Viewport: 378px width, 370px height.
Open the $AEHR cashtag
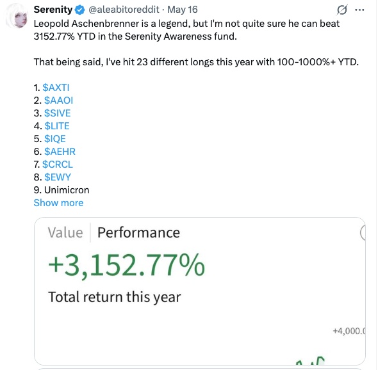click(60, 151)
